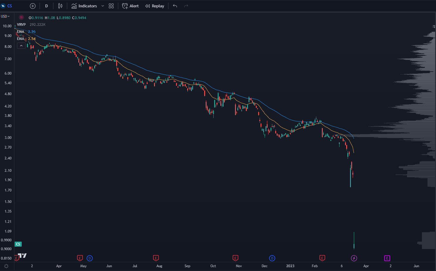Click the 7.00 price axis label

[8, 59]
